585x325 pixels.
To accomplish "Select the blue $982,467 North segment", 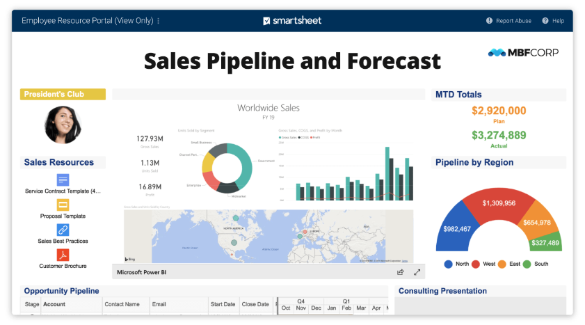I will 456,229.
